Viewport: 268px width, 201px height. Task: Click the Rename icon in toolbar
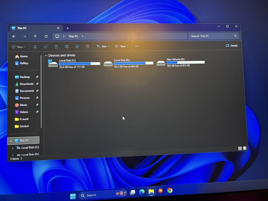[x=67, y=47]
